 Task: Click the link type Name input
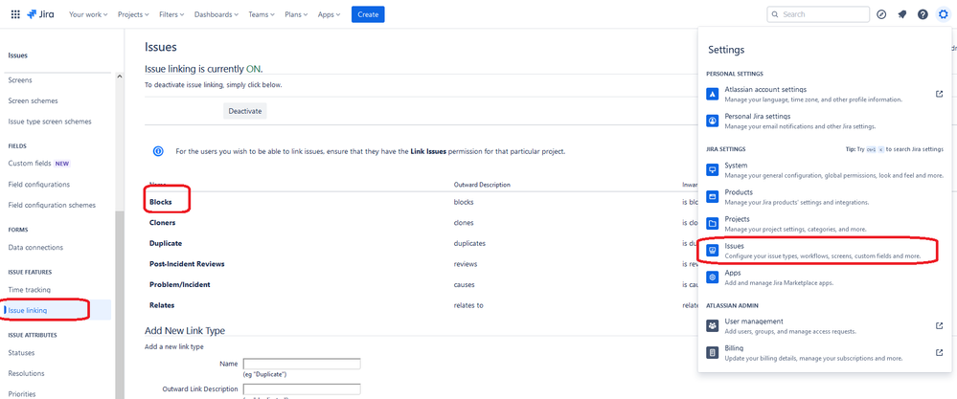(302, 364)
